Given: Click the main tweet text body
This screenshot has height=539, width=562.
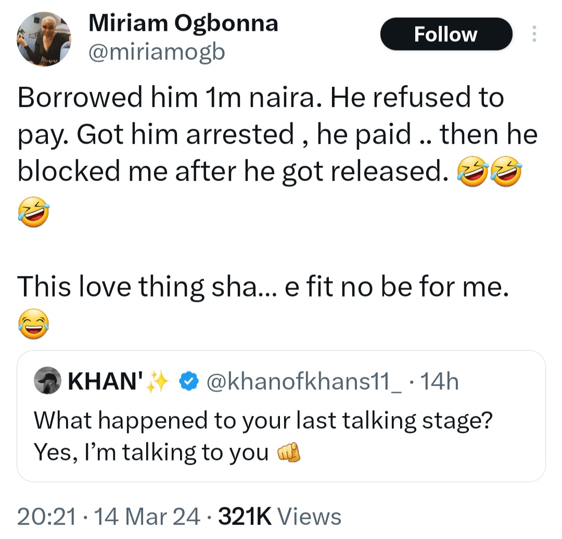Looking at the screenshot, I should tap(260, 134).
